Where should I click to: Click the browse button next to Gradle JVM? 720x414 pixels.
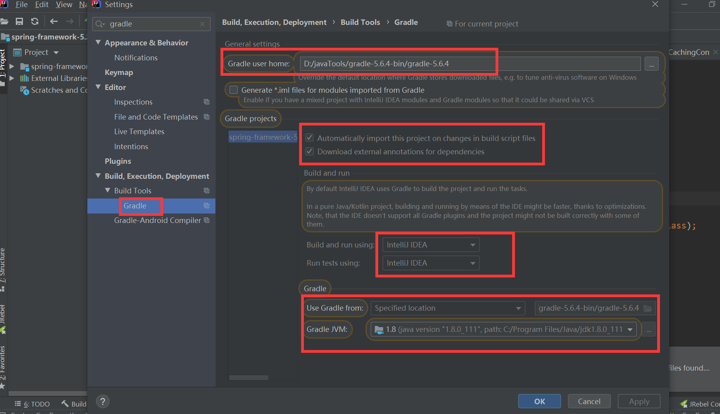pos(648,330)
